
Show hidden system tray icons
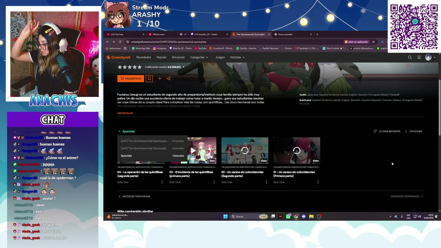point(390,216)
